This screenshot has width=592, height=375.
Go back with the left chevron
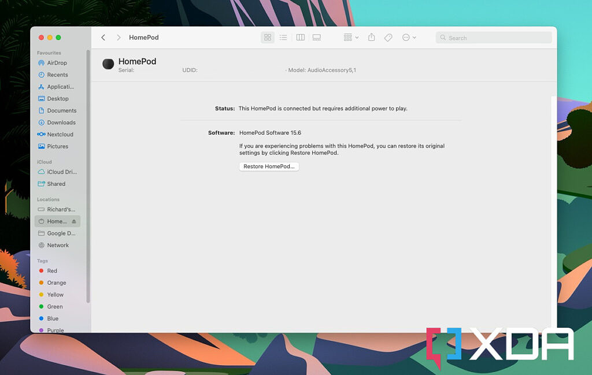103,38
